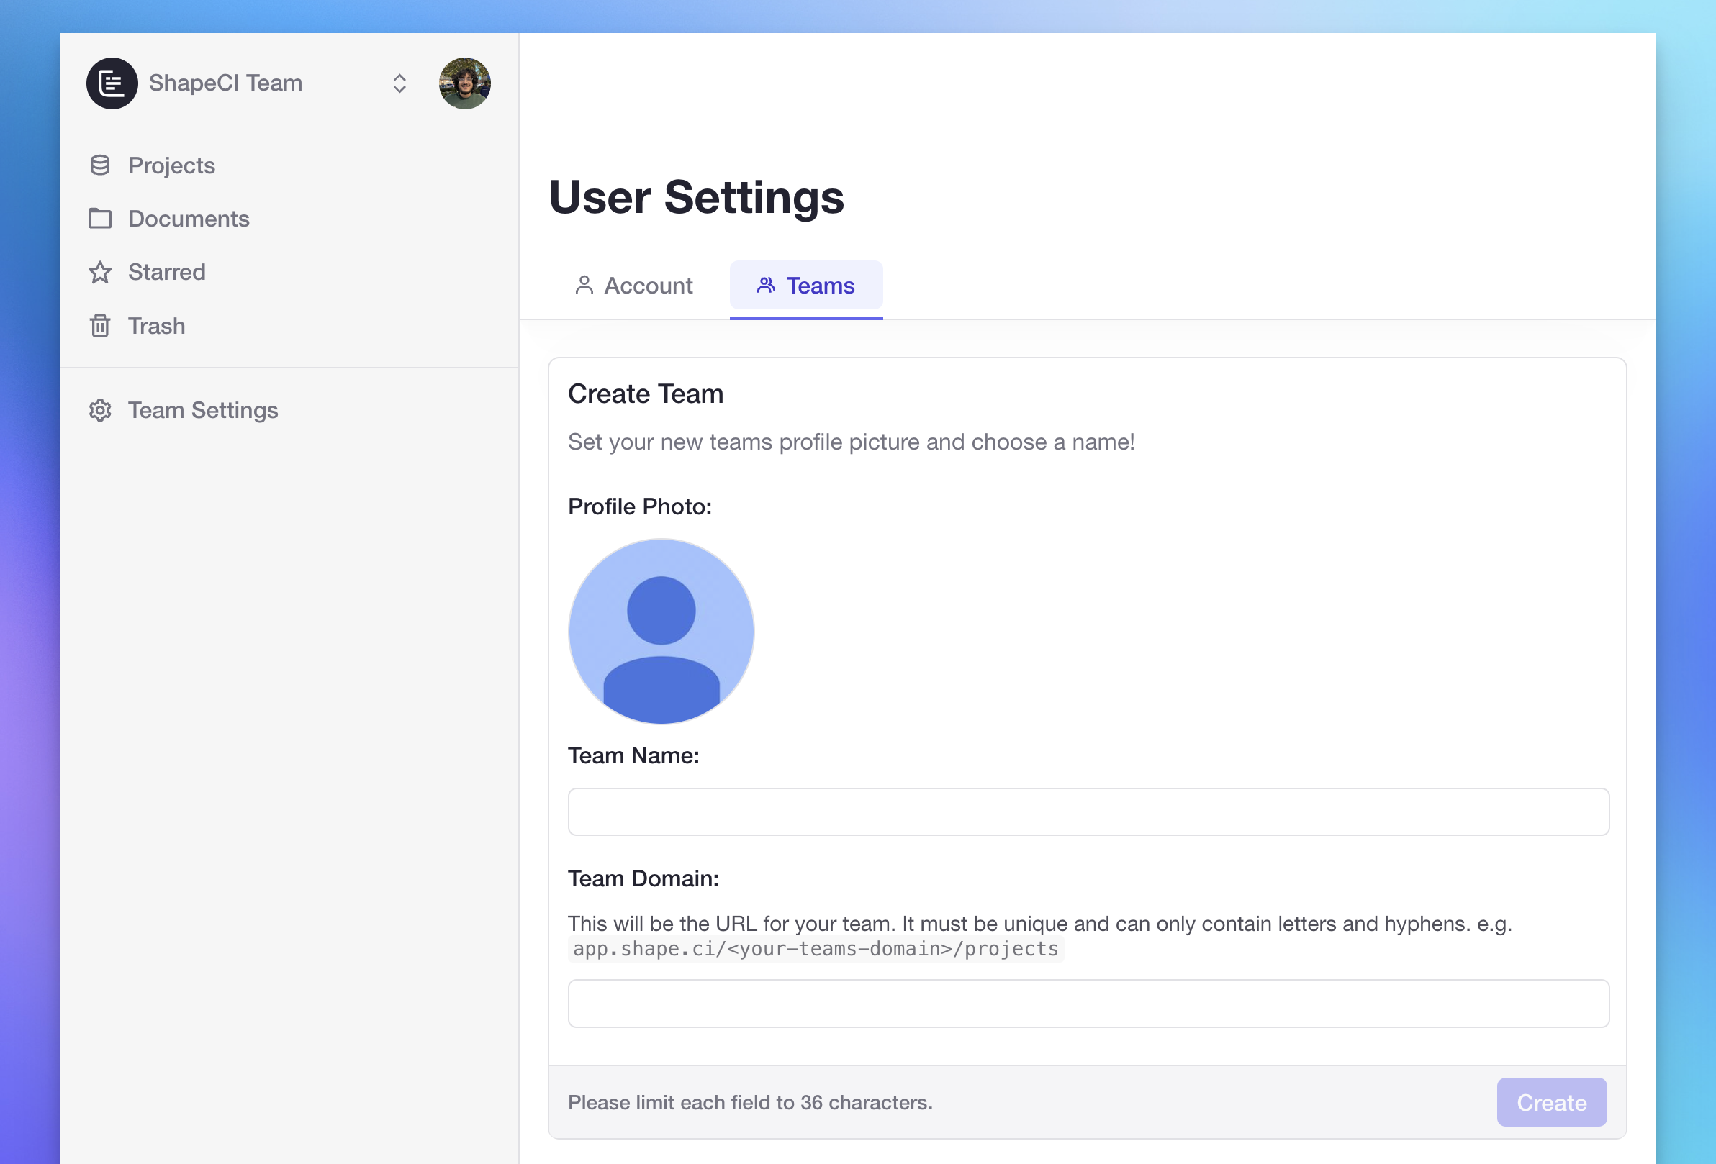Open Team Settings from the sidebar

[x=202, y=410]
